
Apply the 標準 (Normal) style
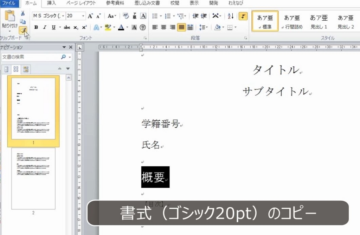pyautogui.click(x=265, y=21)
